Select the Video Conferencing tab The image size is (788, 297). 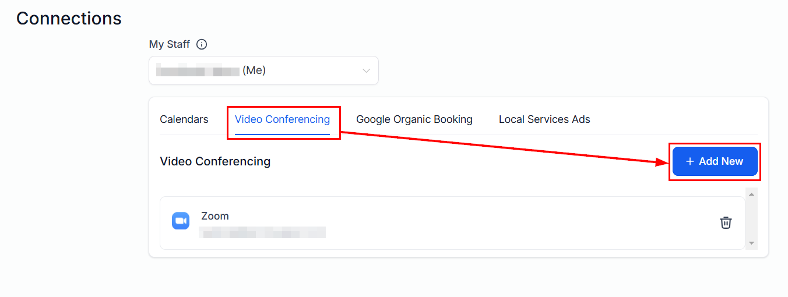click(282, 119)
